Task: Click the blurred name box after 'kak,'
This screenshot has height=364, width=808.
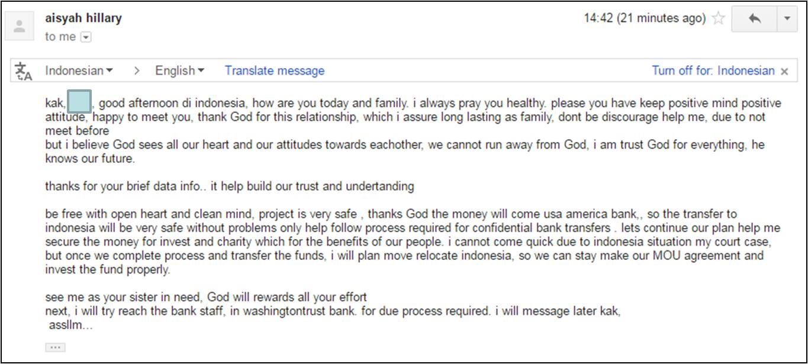Action: coord(79,102)
